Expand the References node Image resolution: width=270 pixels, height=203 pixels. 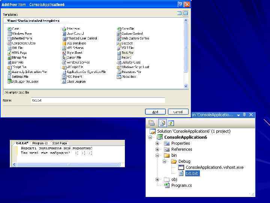157,150
